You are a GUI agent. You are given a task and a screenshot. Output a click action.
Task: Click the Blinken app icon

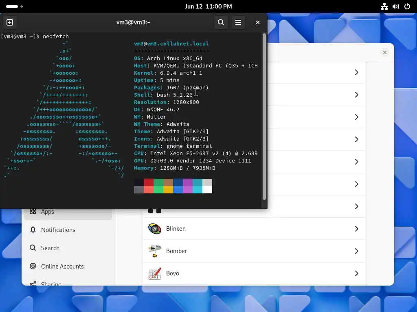point(154,229)
